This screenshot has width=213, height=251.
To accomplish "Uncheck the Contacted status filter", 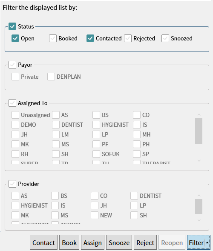I will 90,38.
